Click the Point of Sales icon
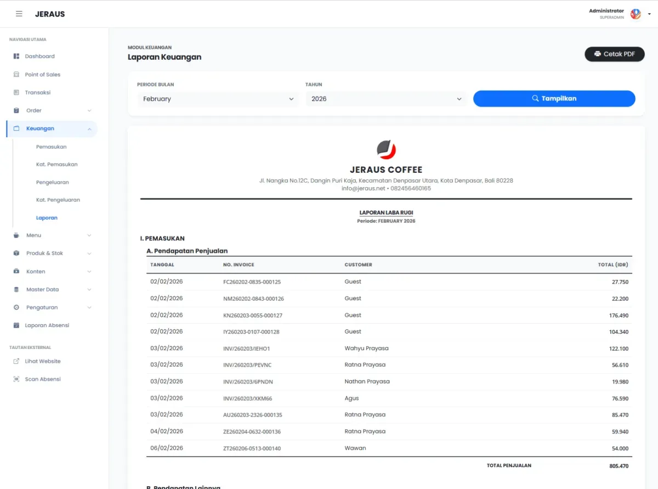 coord(16,75)
